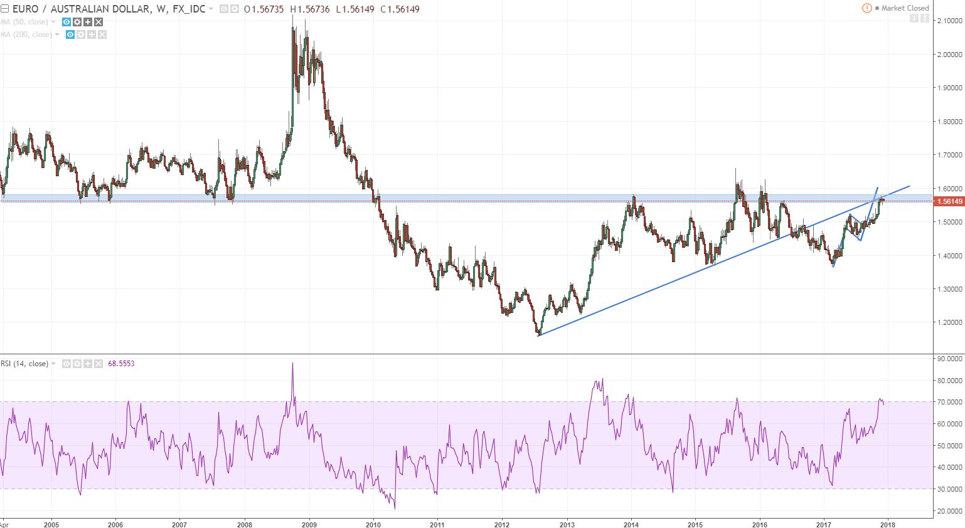Click the 2013 label on time axis
Viewport: 965px width, 528px height.
(567, 524)
